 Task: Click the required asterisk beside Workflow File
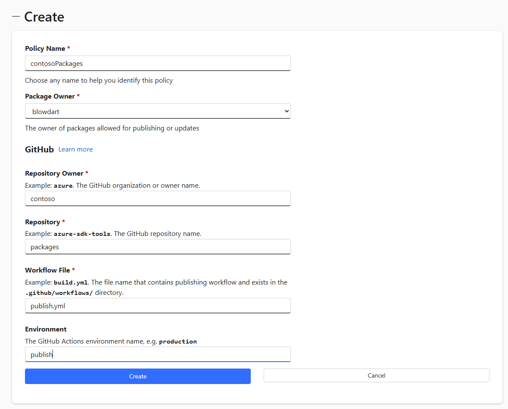(74, 270)
